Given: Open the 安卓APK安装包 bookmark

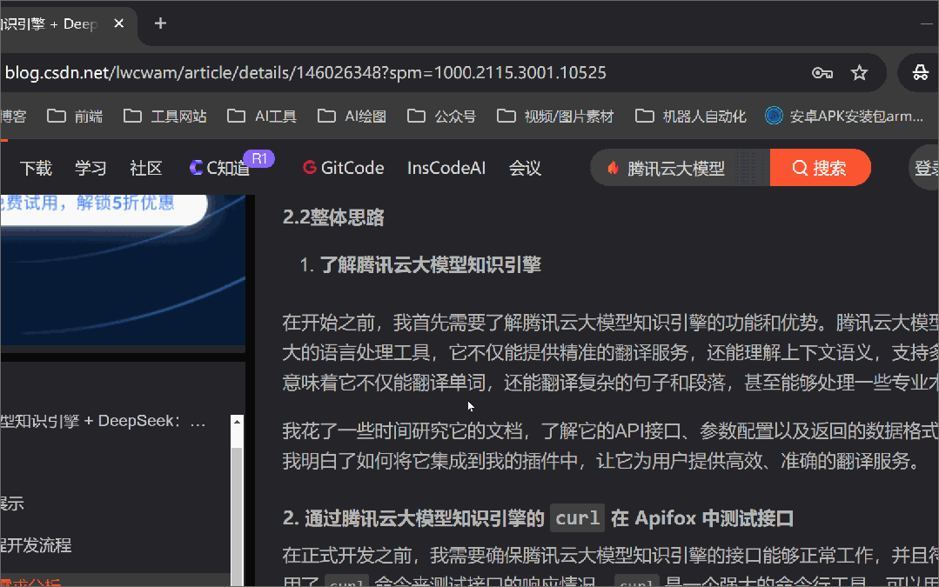Looking at the screenshot, I should [x=844, y=116].
